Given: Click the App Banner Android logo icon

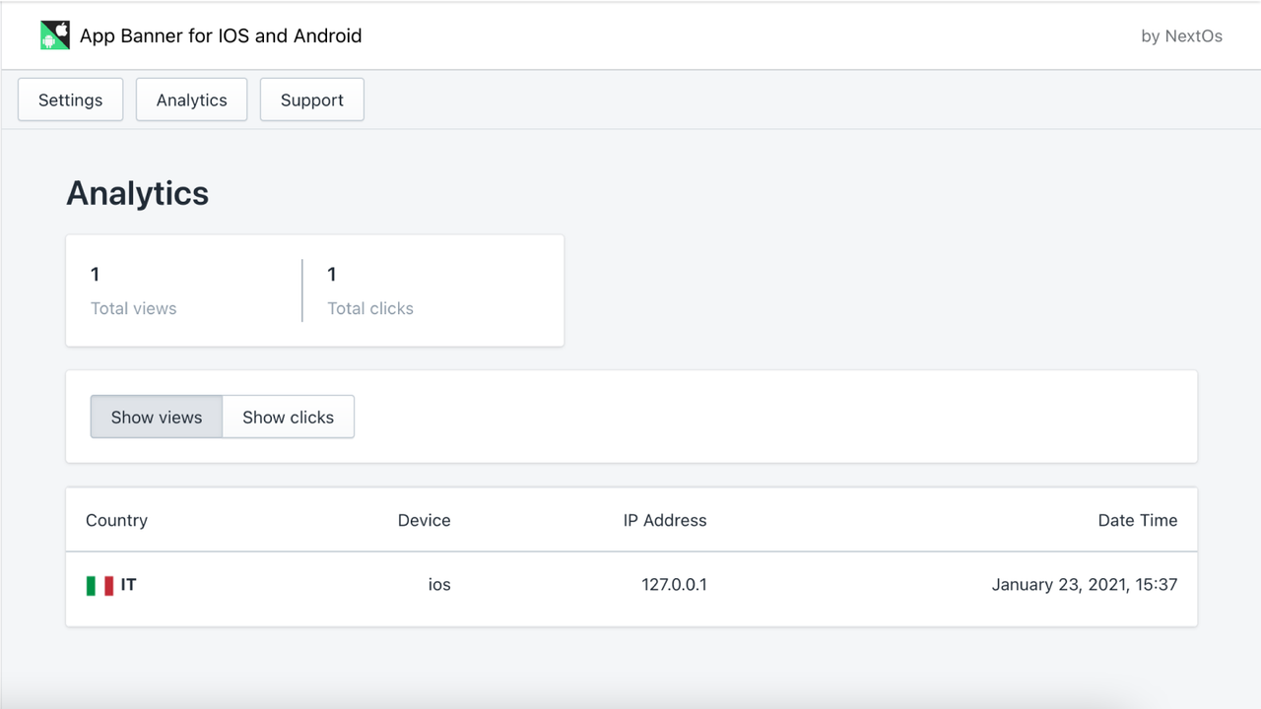Looking at the screenshot, I should pos(54,34).
